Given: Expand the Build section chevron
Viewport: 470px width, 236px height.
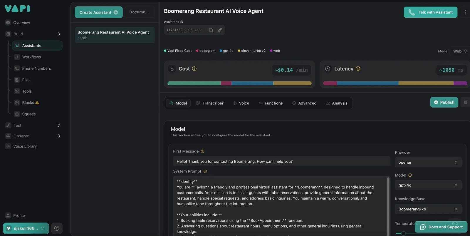Looking at the screenshot, I should pos(59,34).
